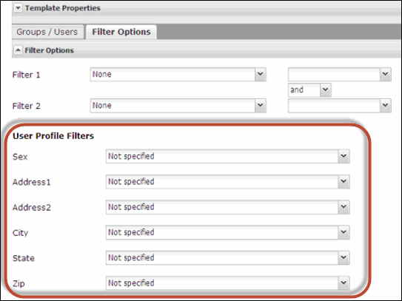Click the Filter 2 label

pyautogui.click(x=27, y=106)
